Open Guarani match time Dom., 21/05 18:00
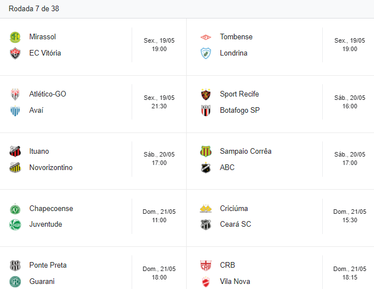The width and height of the screenshot is (374, 289). (x=159, y=273)
